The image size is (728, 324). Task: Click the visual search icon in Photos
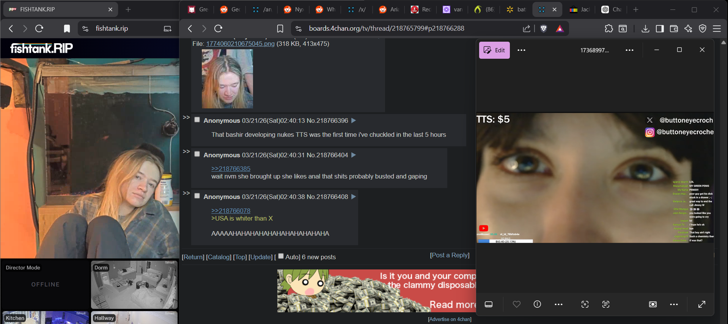tap(585, 304)
